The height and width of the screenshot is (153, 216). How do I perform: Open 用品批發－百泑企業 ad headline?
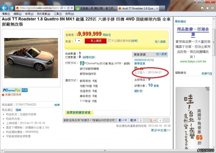tap(193, 32)
